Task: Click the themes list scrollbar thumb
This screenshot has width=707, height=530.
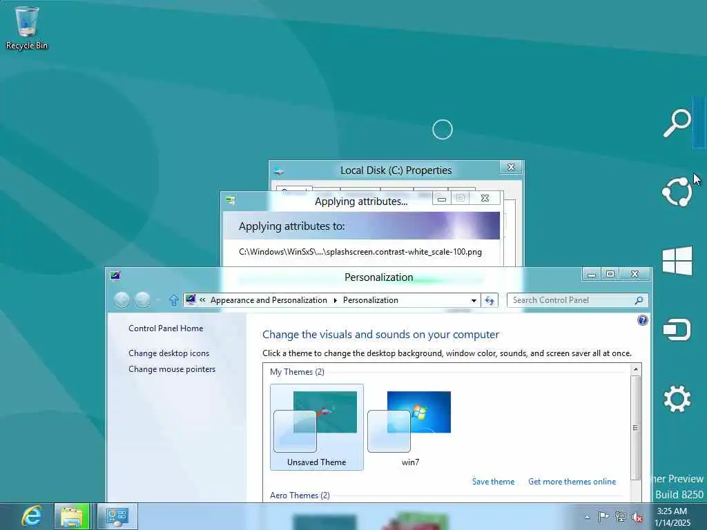Action: pos(636,428)
